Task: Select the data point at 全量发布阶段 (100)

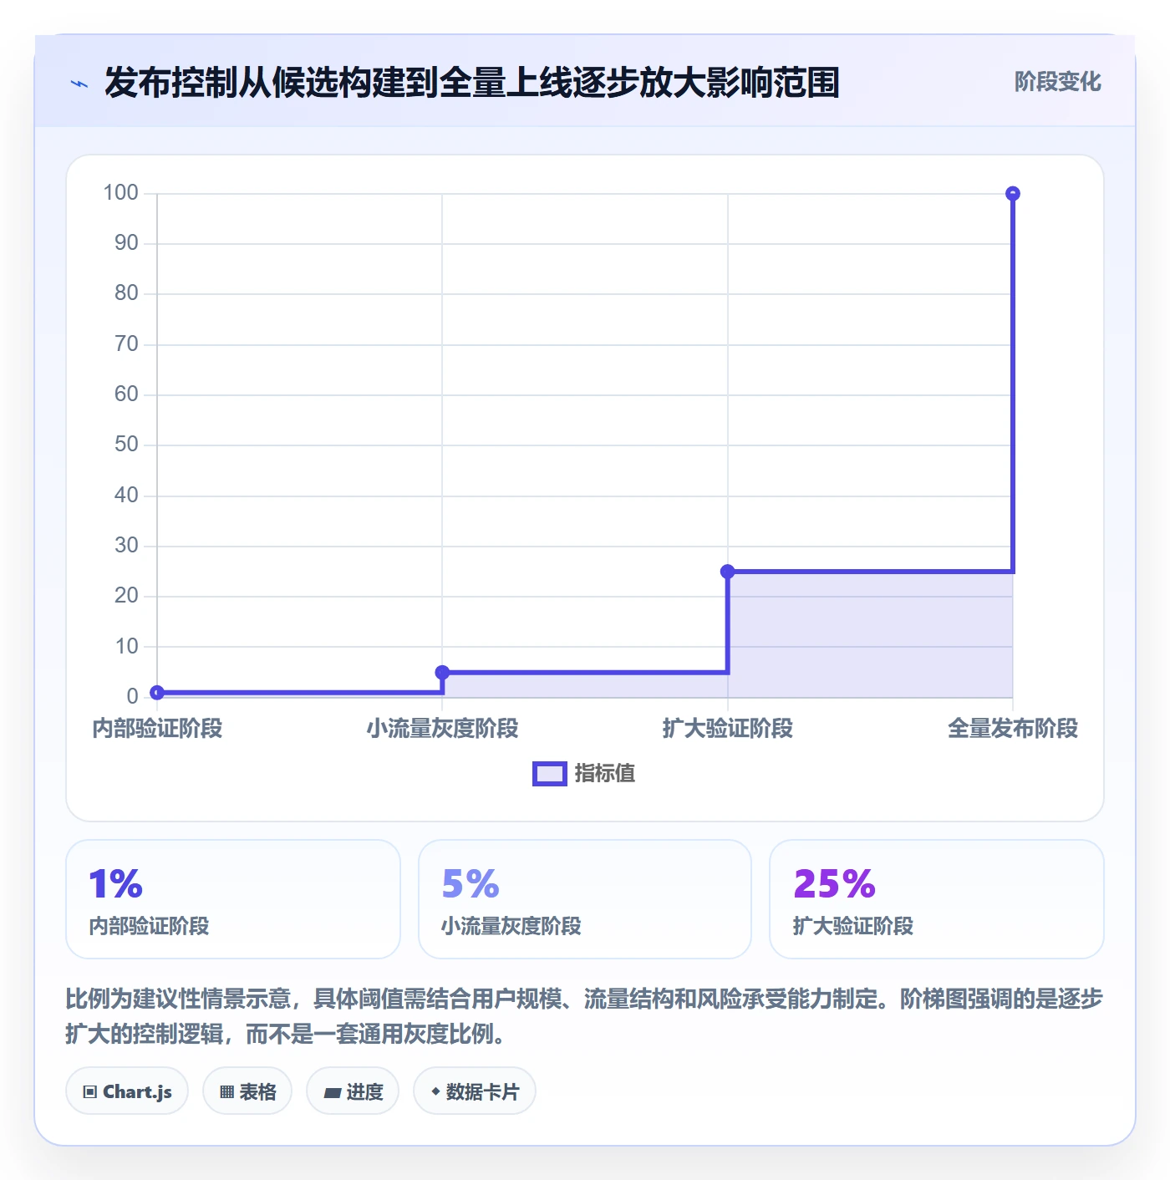Action: pos(1013,194)
